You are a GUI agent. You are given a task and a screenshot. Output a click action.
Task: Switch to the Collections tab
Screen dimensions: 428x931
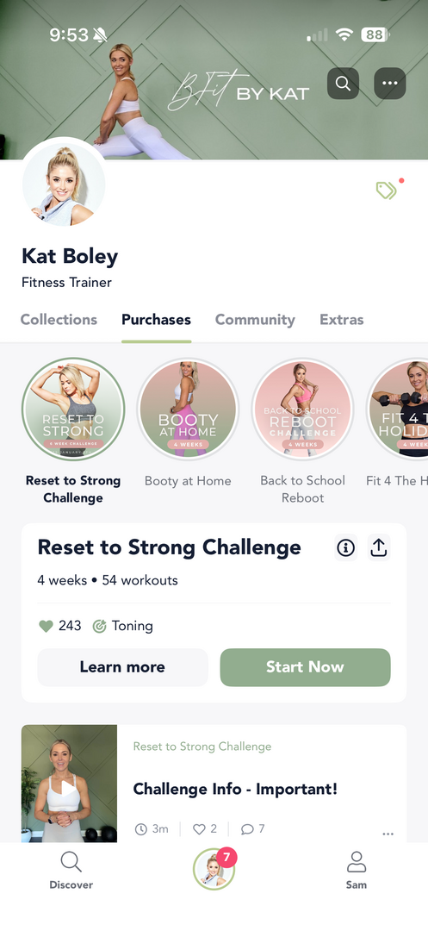tap(59, 320)
